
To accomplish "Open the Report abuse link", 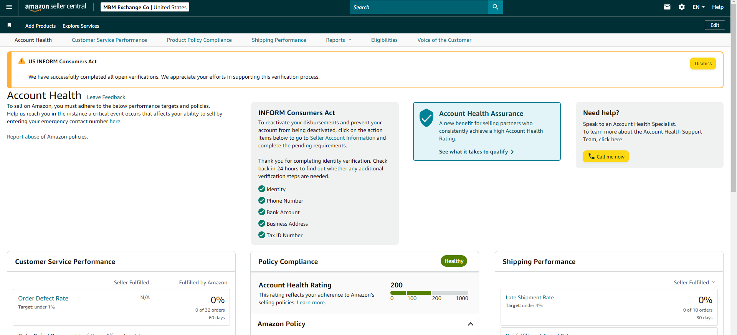I will point(23,137).
